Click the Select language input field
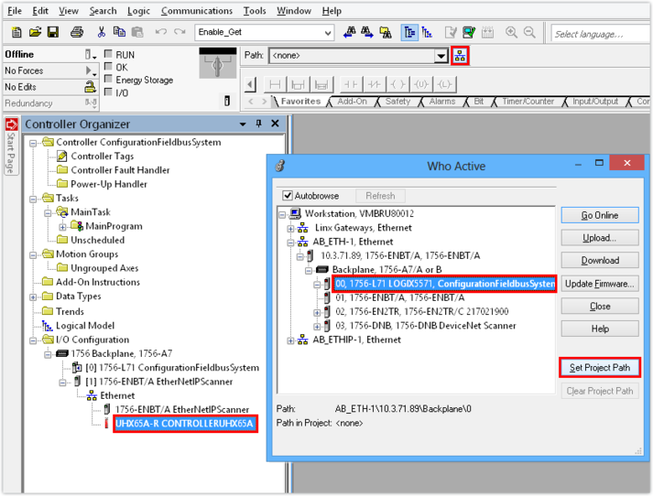This screenshot has width=653, height=496. click(598, 34)
